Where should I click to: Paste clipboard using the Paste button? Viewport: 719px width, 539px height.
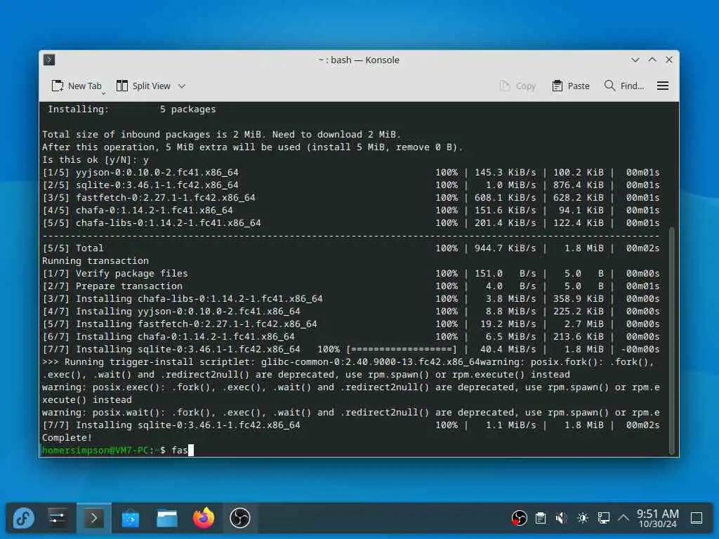point(571,86)
